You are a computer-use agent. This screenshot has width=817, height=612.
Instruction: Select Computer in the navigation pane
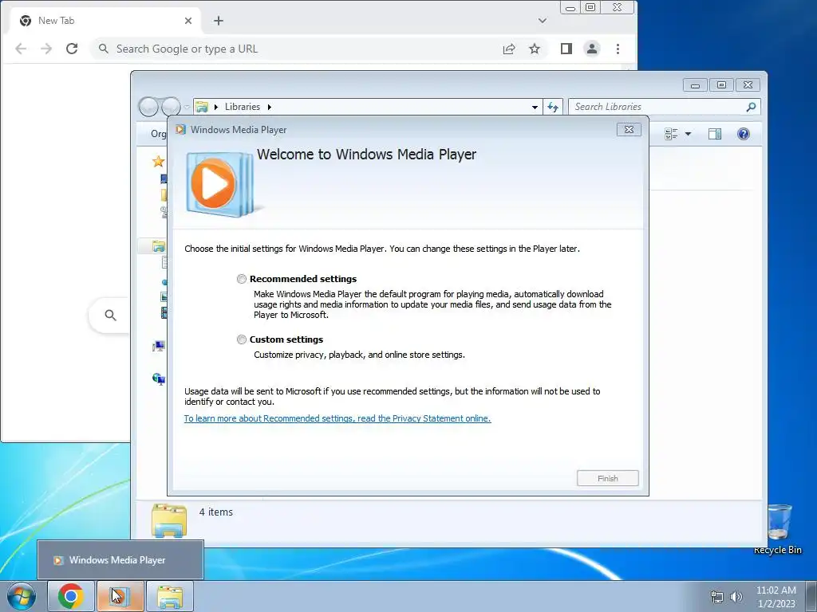(159, 346)
